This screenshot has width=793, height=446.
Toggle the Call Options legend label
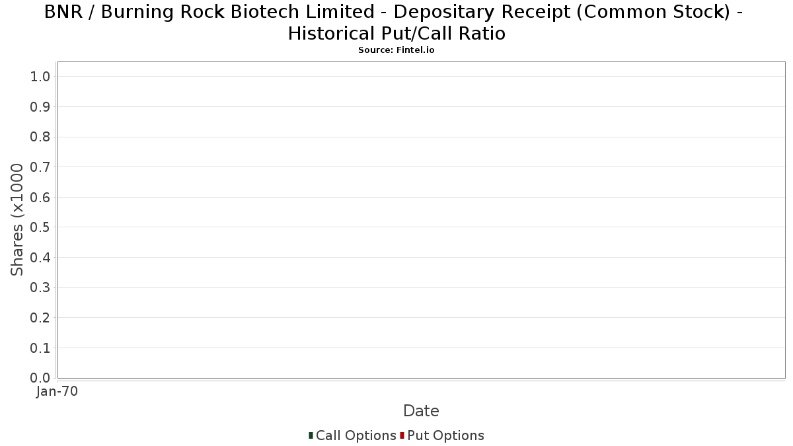pos(356,435)
